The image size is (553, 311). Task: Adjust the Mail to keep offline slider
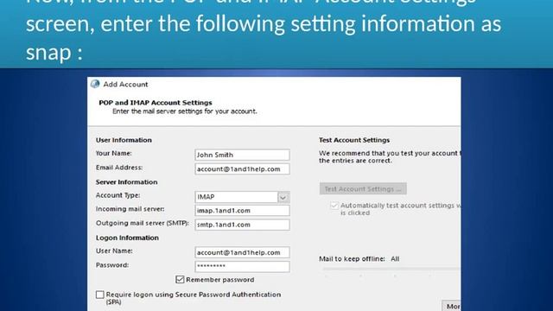(391, 269)
